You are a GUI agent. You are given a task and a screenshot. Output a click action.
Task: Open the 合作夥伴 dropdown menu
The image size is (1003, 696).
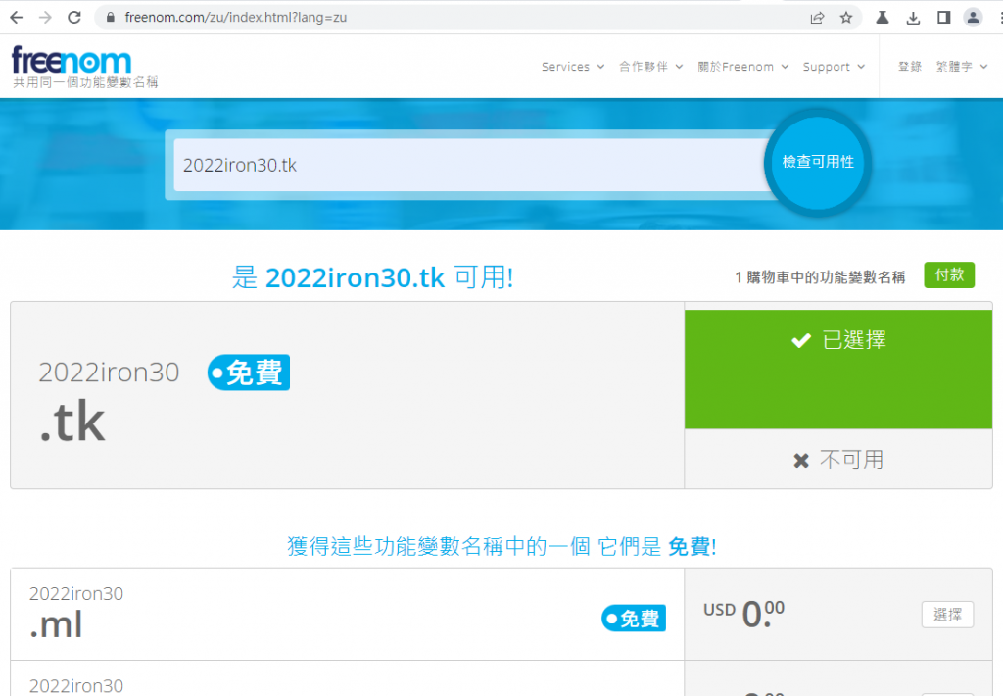click(x=650, y=67)
